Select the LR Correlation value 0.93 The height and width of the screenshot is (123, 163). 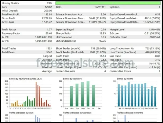point(103,37)
